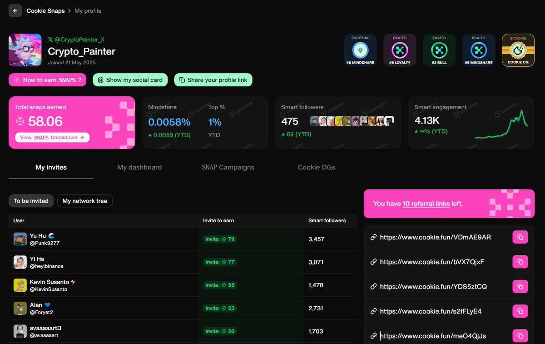Copy the referral link ending in VDmAE9AR

(x=520, y=237)
